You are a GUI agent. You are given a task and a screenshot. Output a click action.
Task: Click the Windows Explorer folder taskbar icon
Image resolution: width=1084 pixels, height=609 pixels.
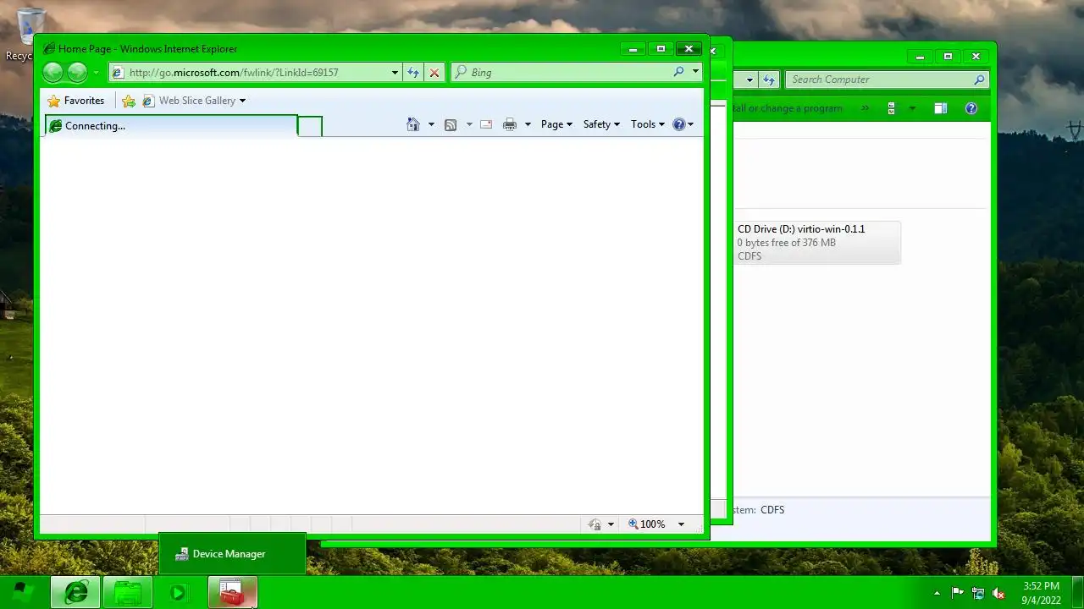click(128, 592)
